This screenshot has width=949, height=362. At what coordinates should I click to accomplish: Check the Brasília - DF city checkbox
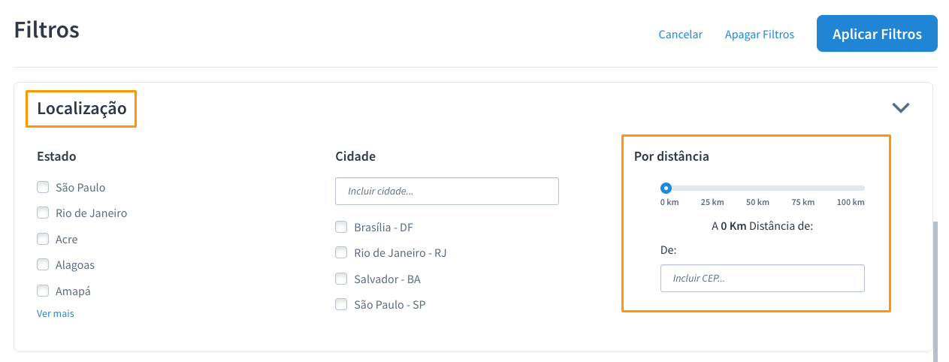(341, 227)
